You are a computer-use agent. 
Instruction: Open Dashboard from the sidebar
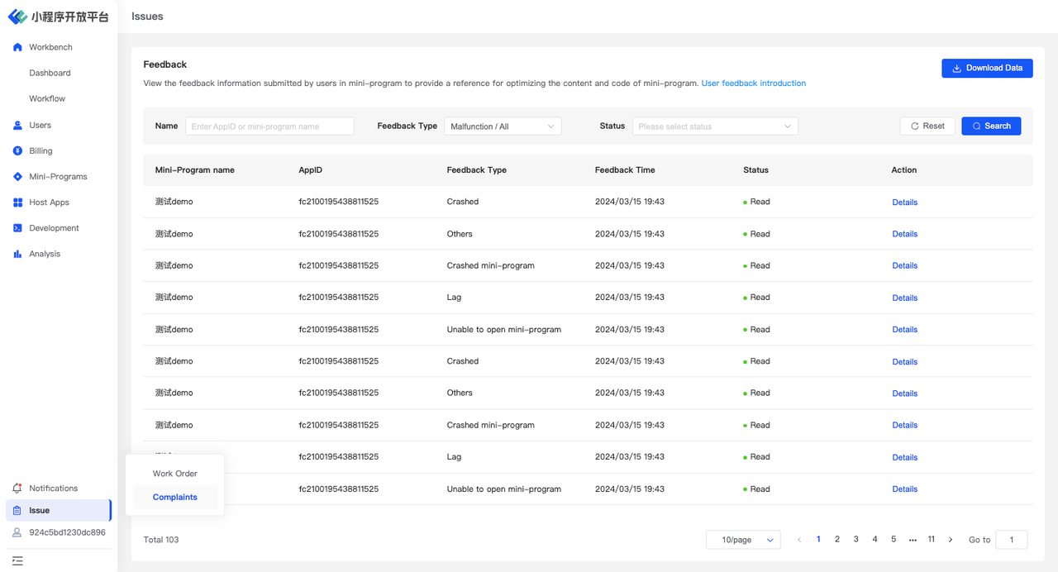pos(50,73)
